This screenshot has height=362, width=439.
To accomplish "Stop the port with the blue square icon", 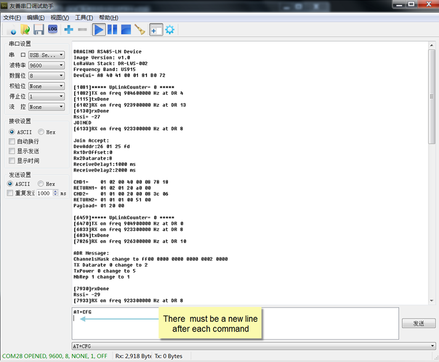I will [x=126, y=29].
